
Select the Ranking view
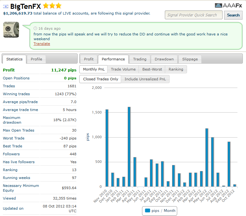(x=176, y=69)
